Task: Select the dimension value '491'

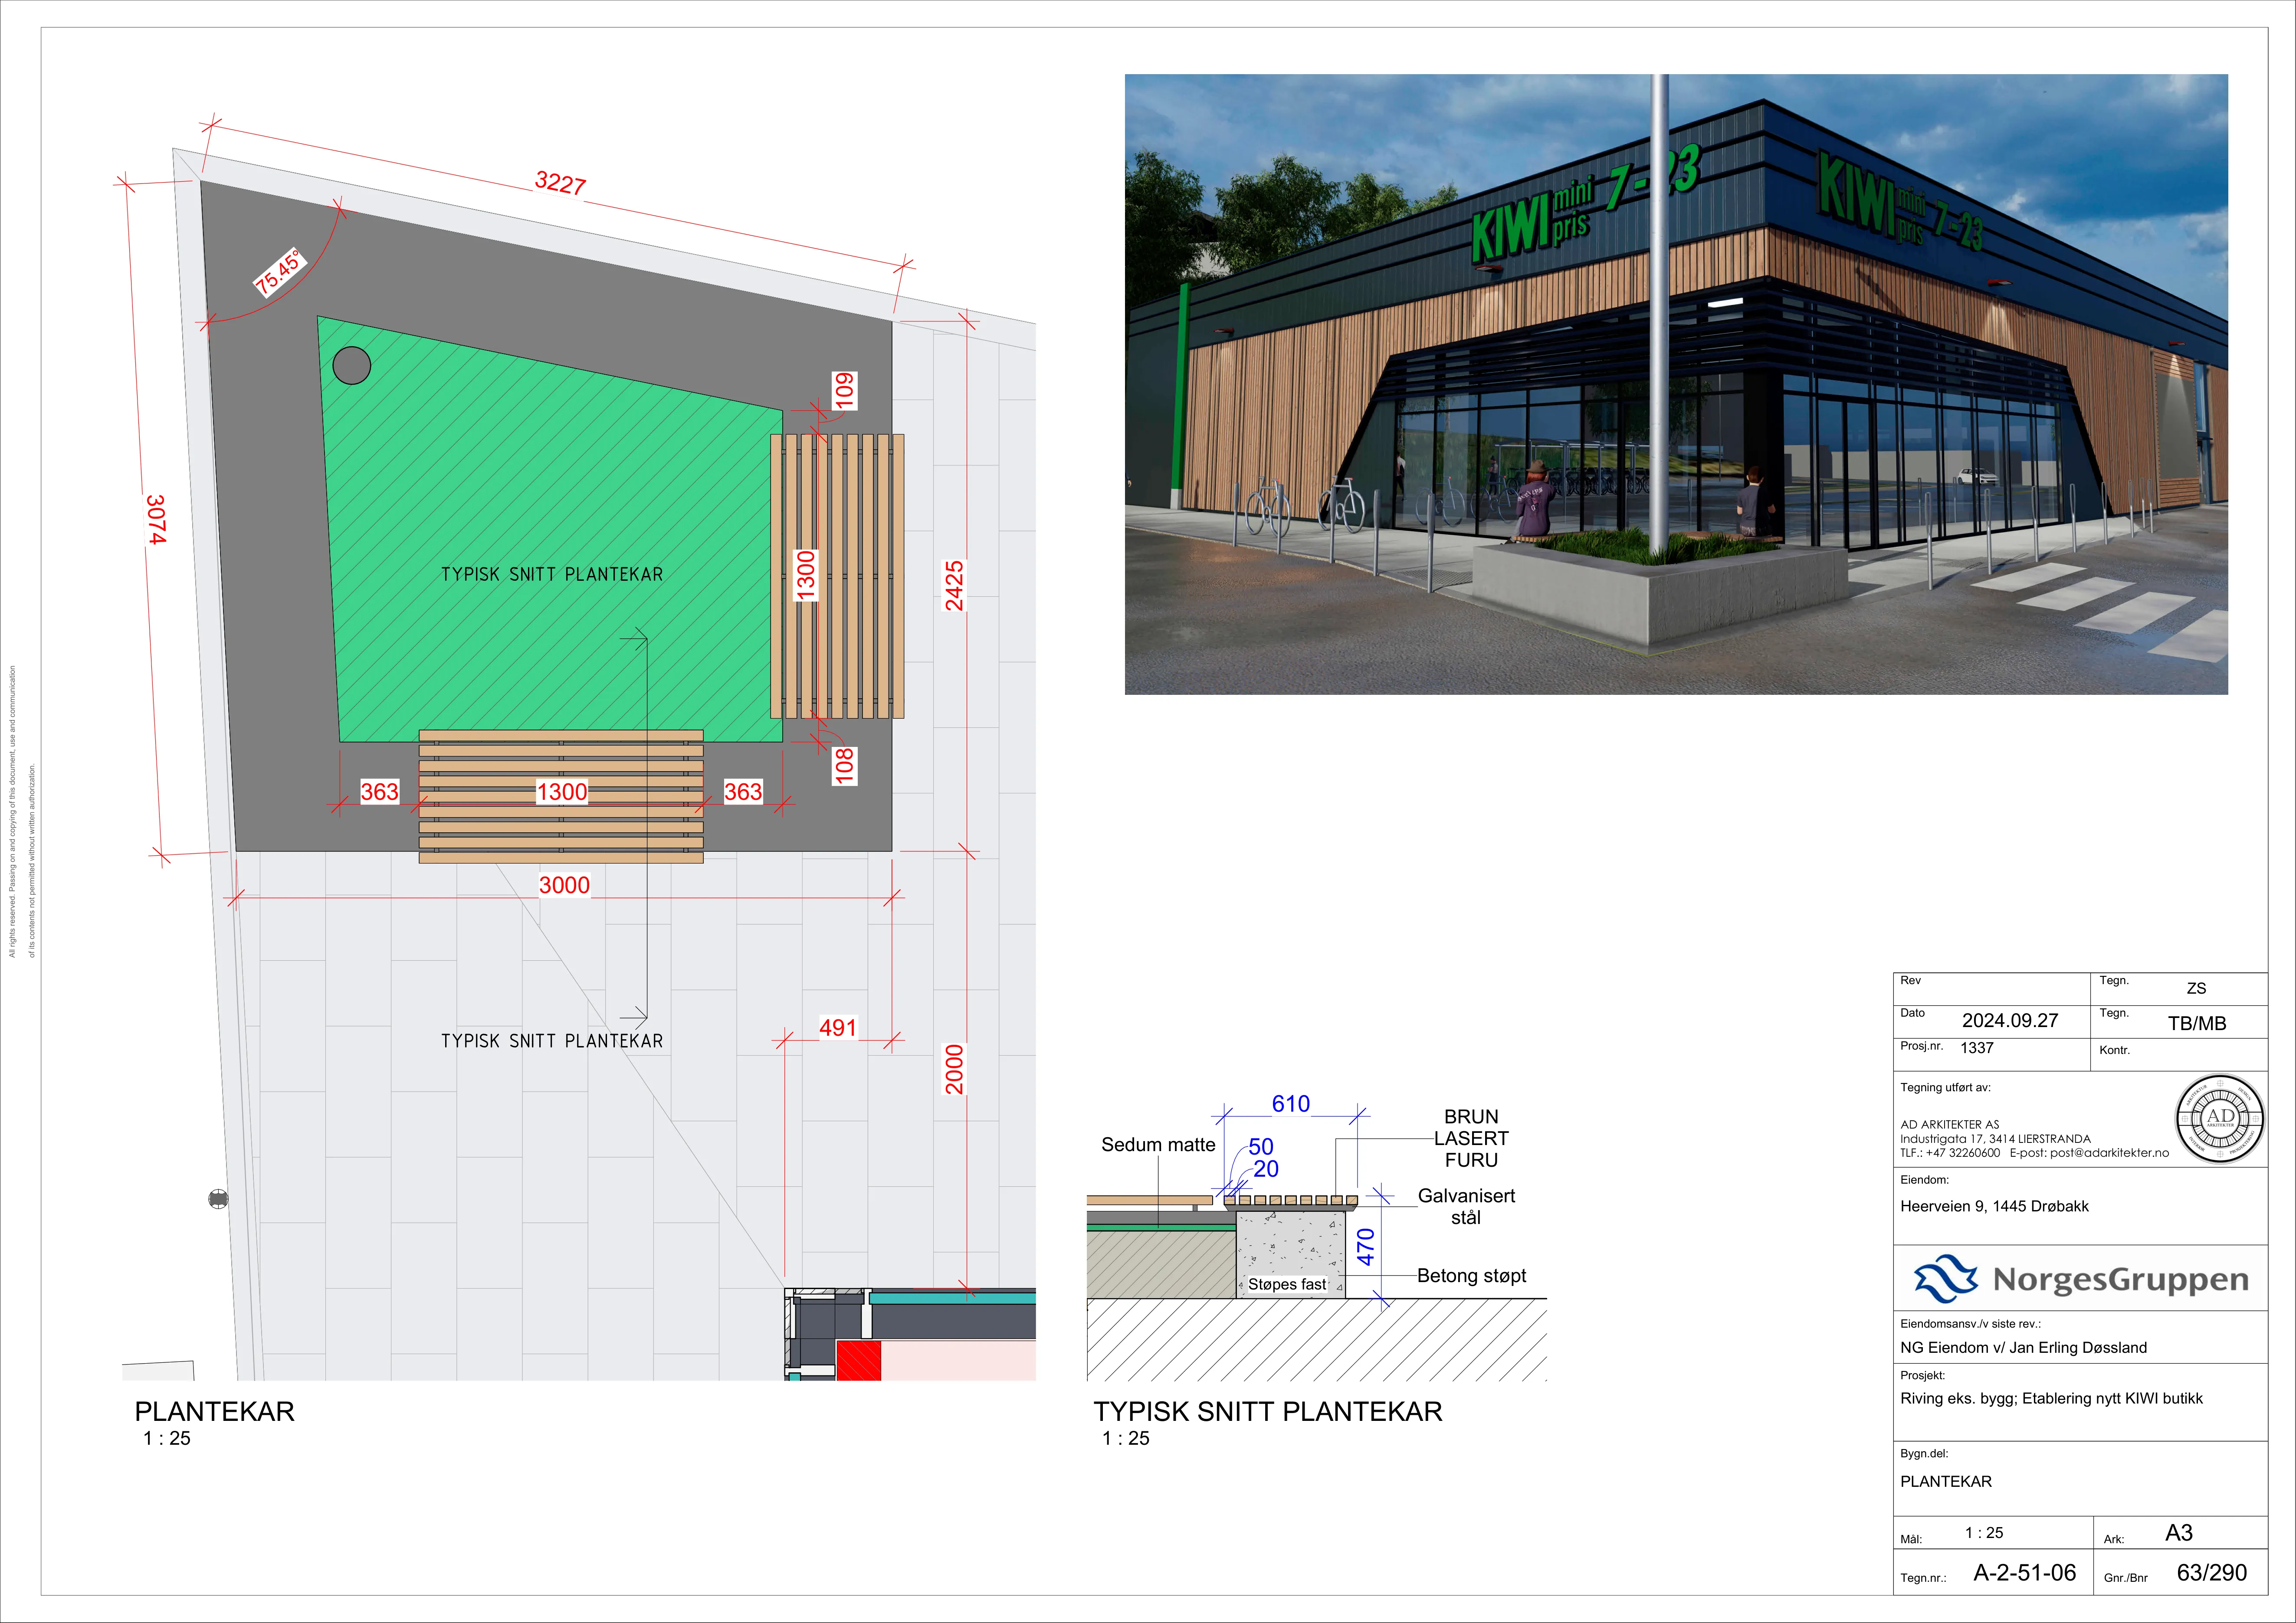Action: point(838,1027)
